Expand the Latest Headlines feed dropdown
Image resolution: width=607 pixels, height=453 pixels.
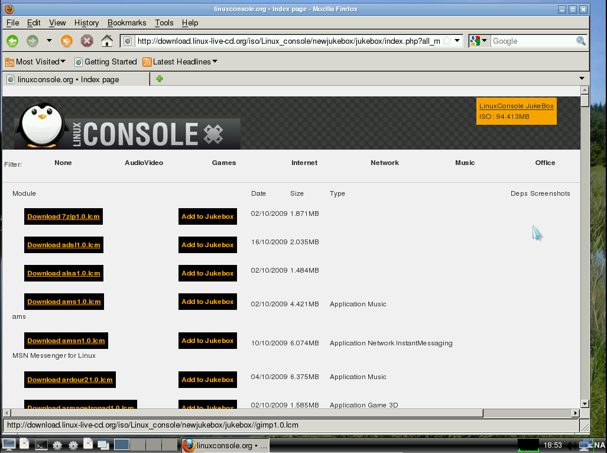click(180, 62)
